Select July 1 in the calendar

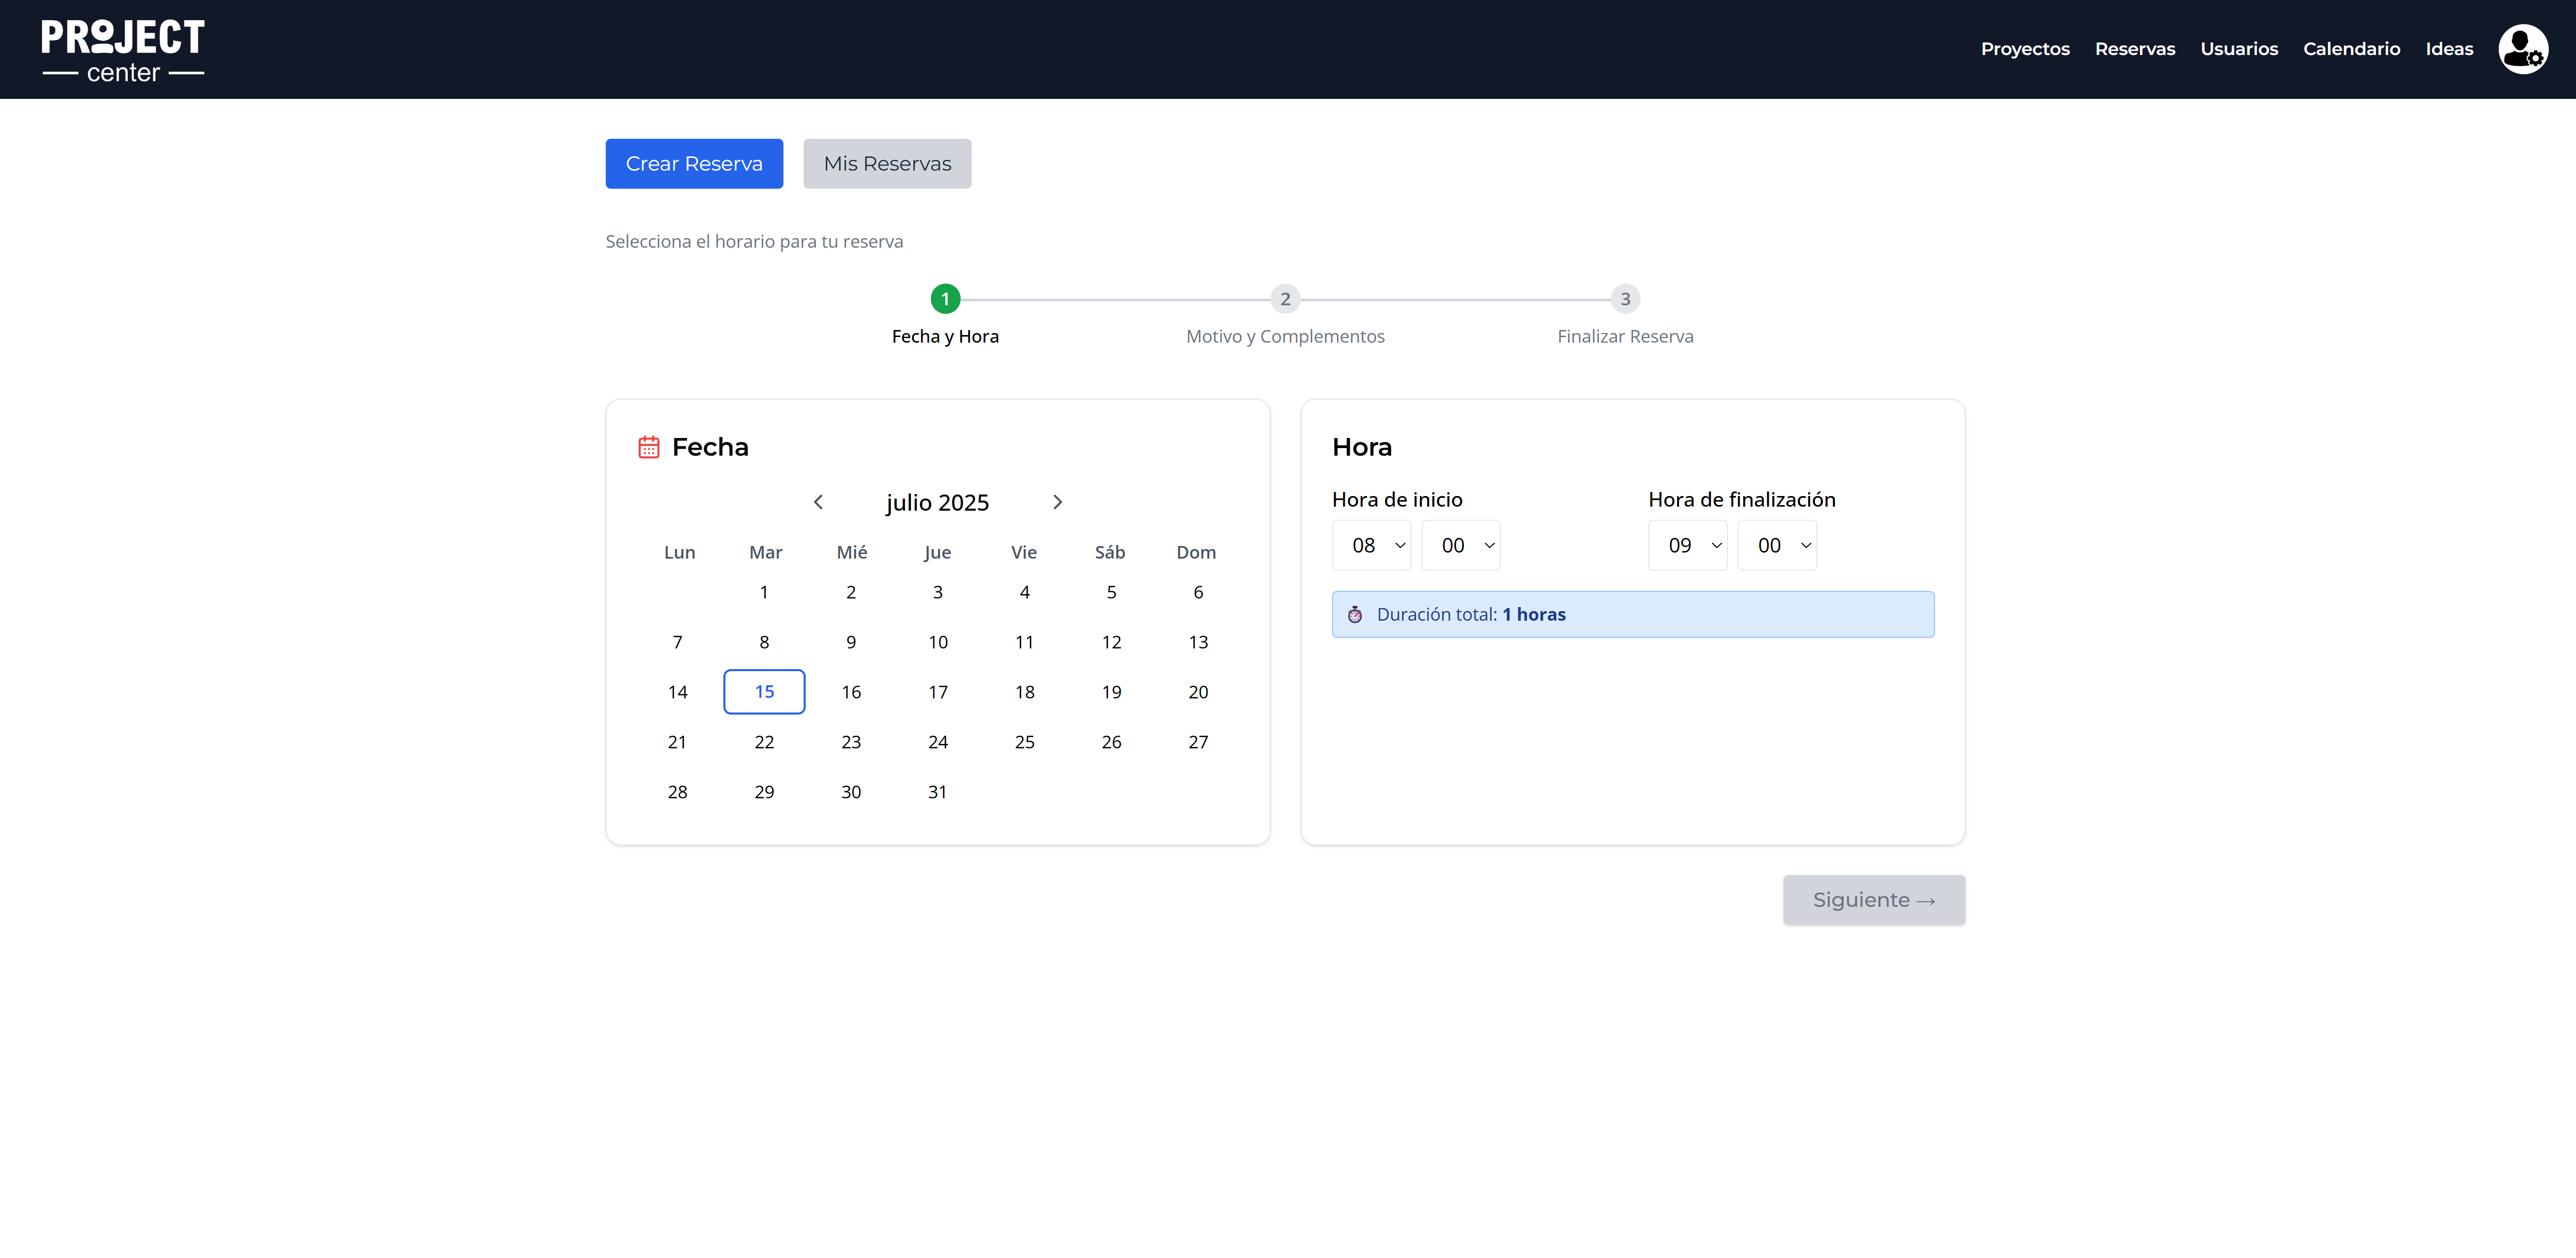point(764,592)
